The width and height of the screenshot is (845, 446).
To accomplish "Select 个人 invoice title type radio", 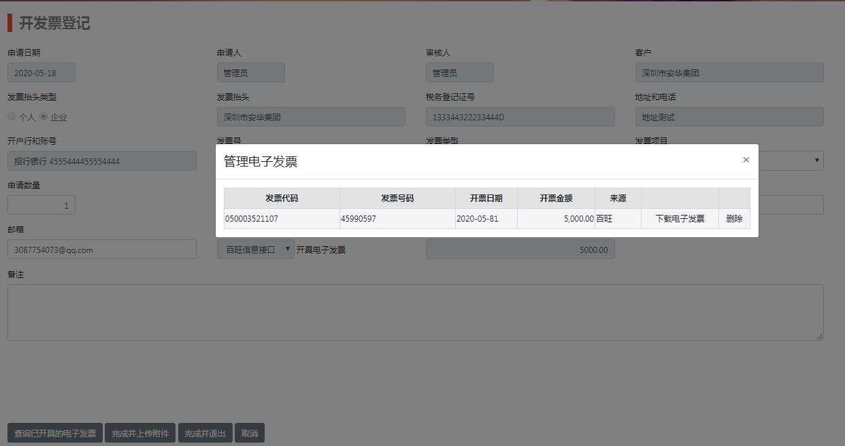I will tap(12, 116).
